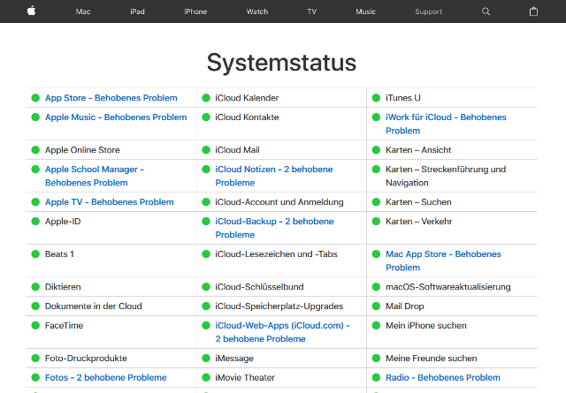Click green status dot beside macOS-Softwareaktualisierung
The image size is (566, 393).
(376, 287)
